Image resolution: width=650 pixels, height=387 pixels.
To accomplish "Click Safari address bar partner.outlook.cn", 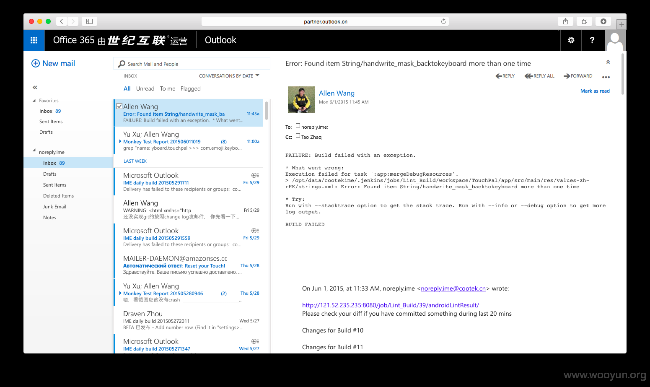I will click(x=325, y=21).
